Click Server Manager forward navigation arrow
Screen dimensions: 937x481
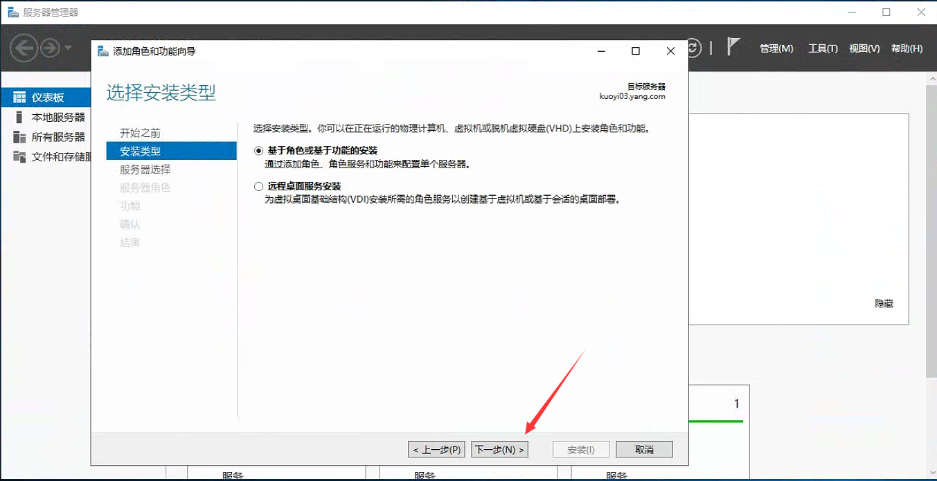point(51,48)
